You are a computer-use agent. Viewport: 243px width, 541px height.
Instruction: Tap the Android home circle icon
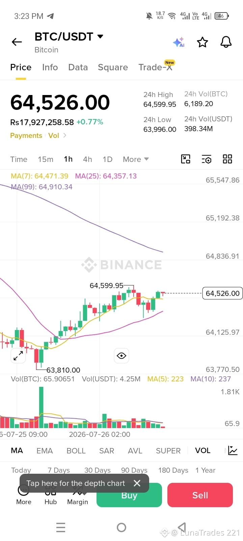122,527
